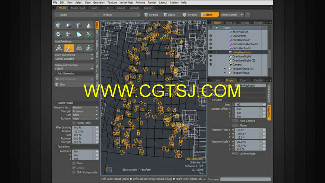Activate the Rotate tool icon

click(x=79, y=48)
